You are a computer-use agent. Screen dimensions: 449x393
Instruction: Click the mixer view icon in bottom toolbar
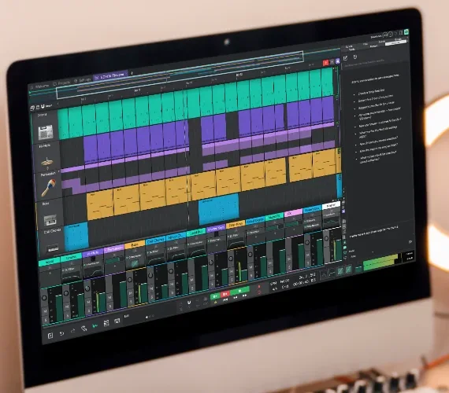106,323
